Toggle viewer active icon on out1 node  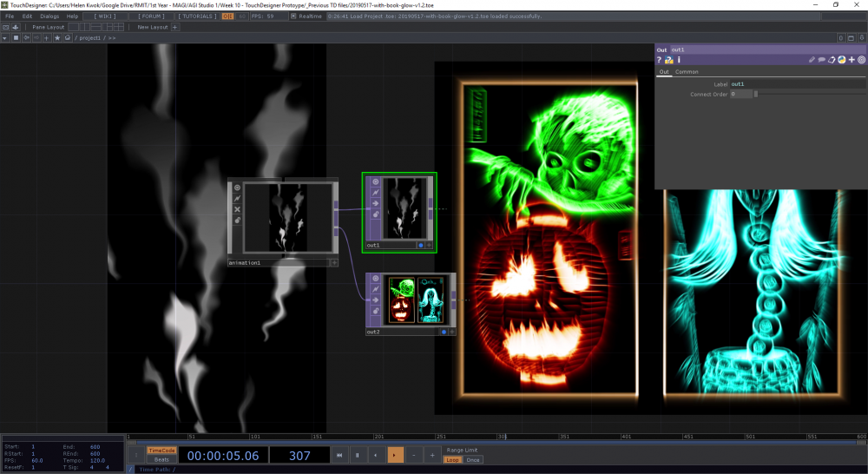[x=375, y=181]
